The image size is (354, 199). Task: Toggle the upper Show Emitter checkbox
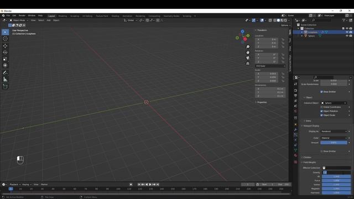(321, 92)
